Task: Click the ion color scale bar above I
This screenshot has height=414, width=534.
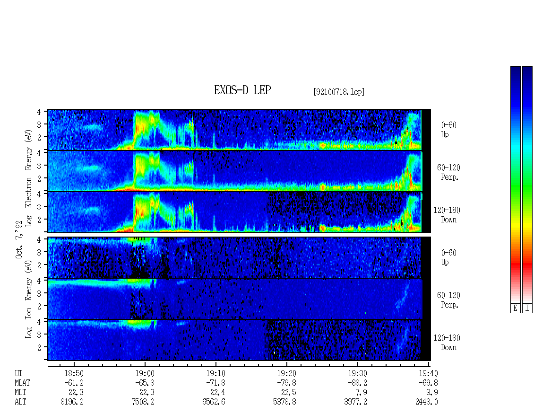Action: pyautogui.click(x=527, y=185)
